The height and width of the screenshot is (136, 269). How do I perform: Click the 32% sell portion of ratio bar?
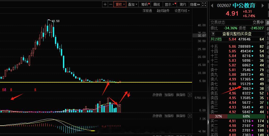pyautogui.click(x=218, y=117)
